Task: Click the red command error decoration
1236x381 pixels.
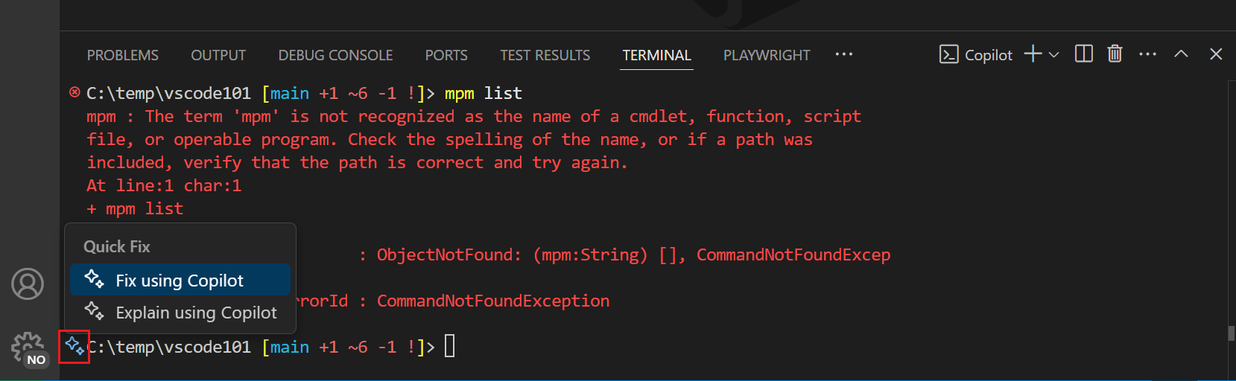Action: click(75, 92)
